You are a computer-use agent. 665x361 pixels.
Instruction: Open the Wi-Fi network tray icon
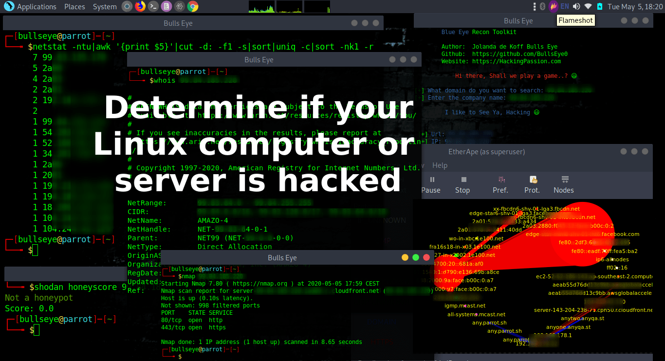coord(588,6)
